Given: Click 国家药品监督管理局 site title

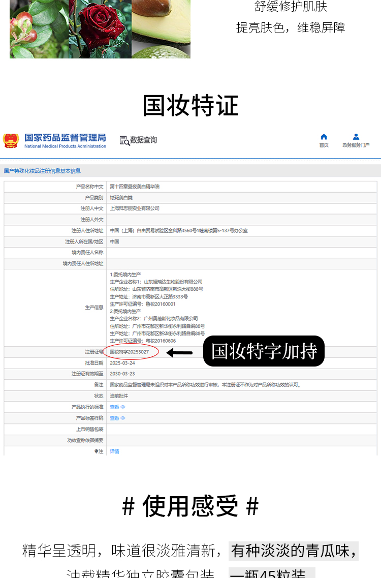Looking at the screenshot, I should pyautogui.click(x=65, y=138).
